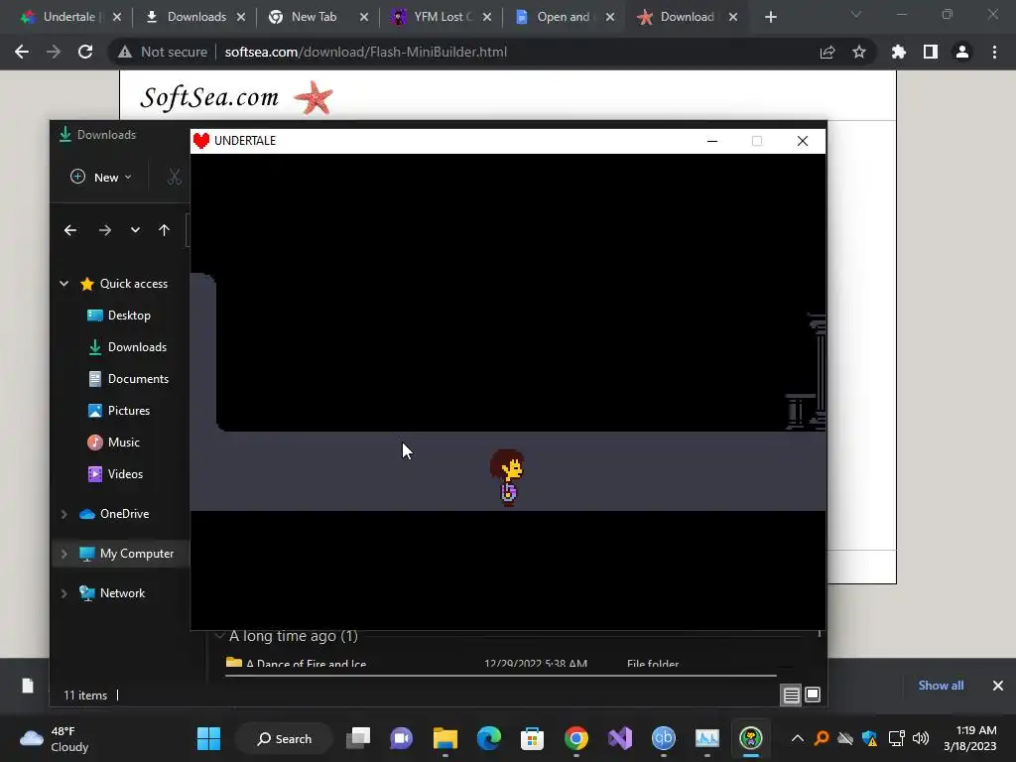This screenshot has height=762, width=1016.
Task: Switch to the YFM Lost browser tab
Action: 441,17
